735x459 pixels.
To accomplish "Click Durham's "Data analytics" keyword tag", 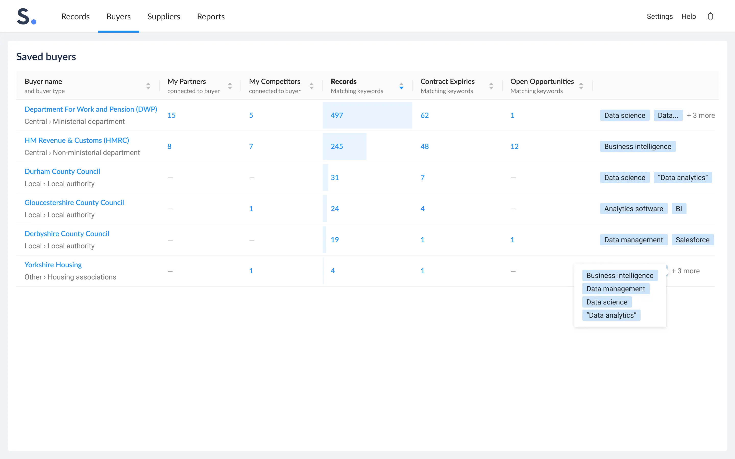I will point(683,177).
